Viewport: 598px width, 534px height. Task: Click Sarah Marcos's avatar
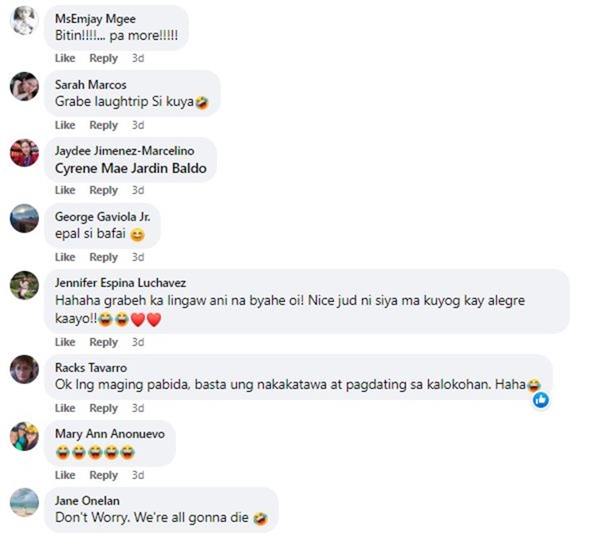pyautogui.click(x=24, y=86)
